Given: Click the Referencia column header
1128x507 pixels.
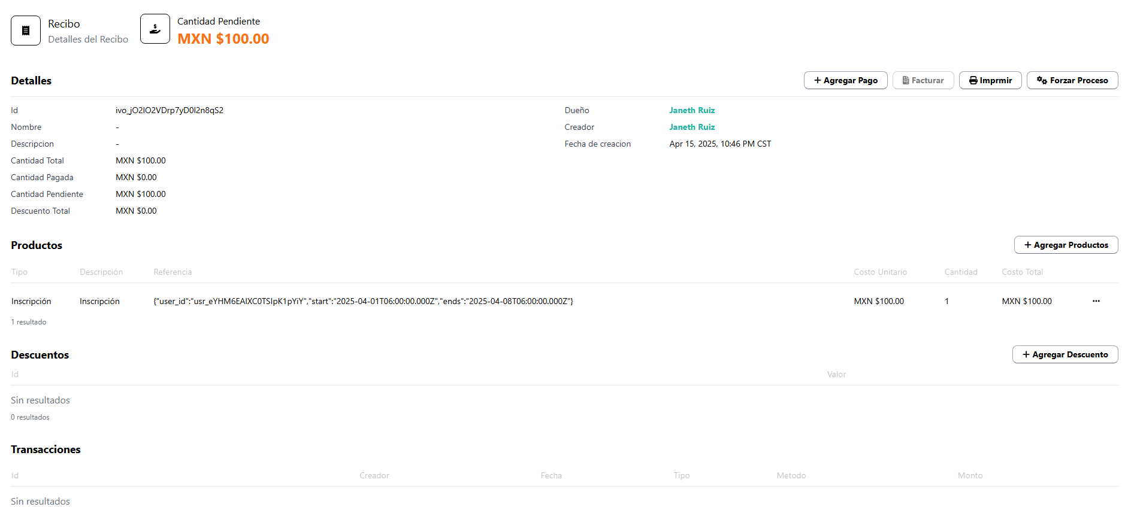Looking at the screenshot, I should [x=173, y=272].
